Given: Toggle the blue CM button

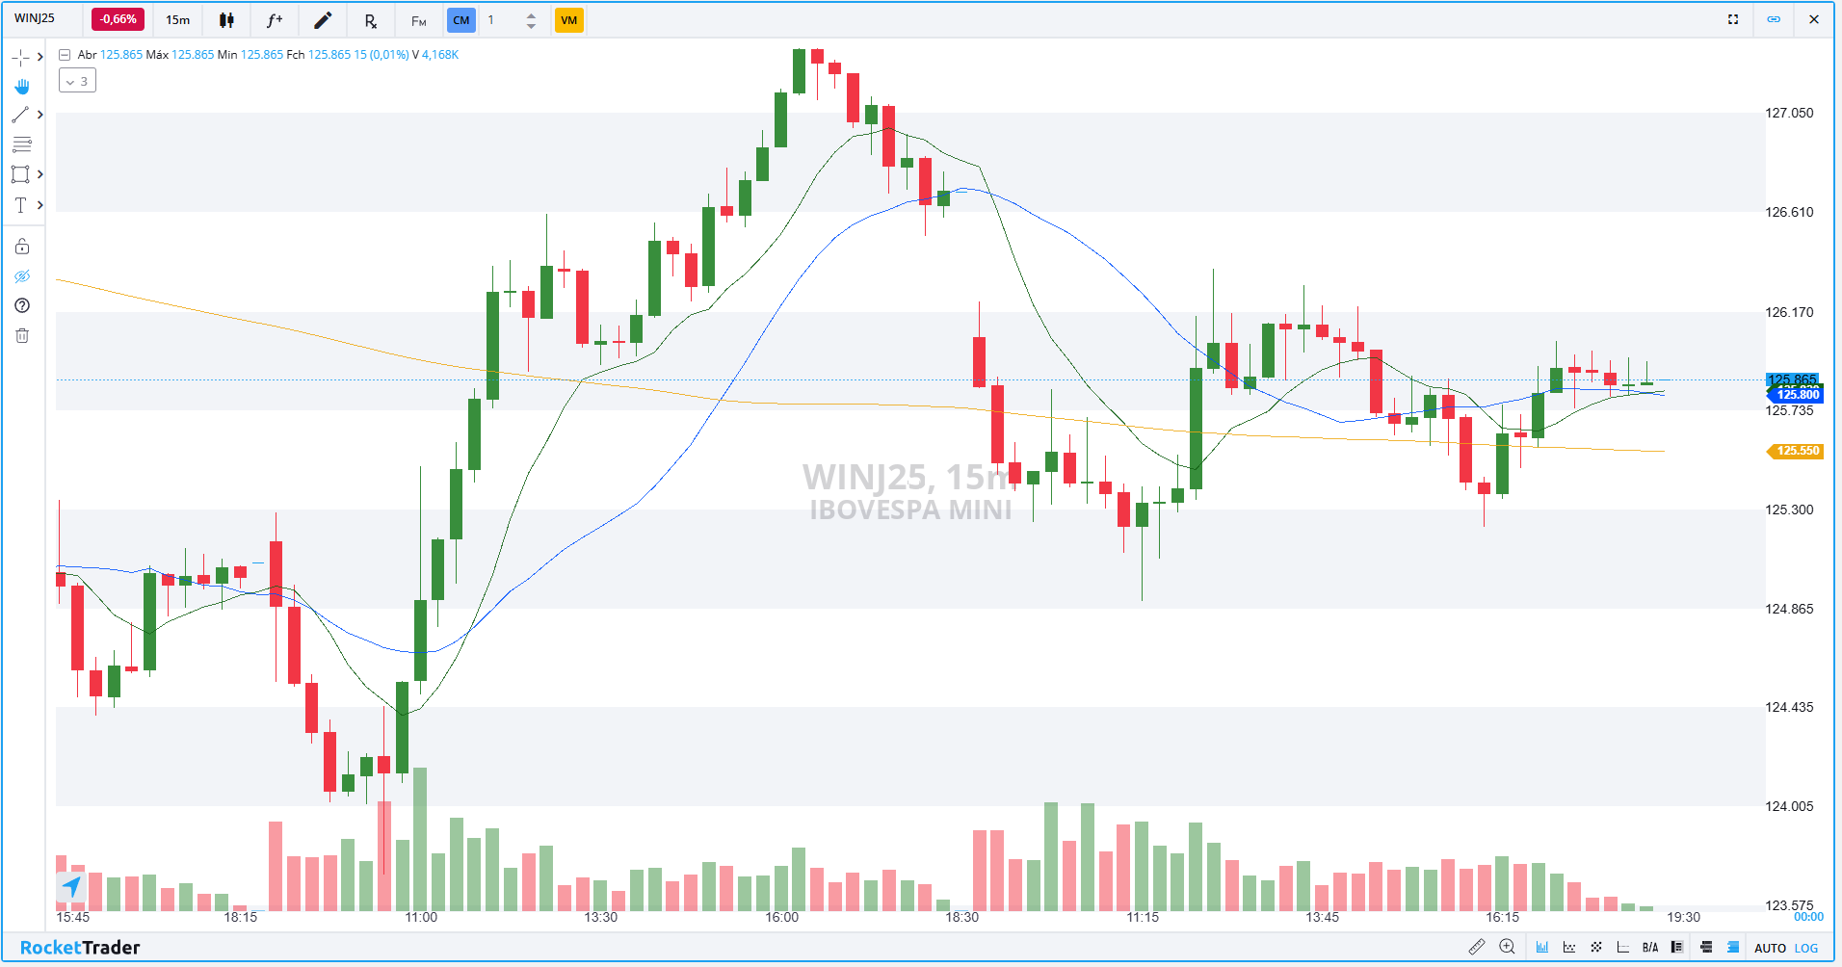Looking at the screenshot, I should (x=461, y=20).
